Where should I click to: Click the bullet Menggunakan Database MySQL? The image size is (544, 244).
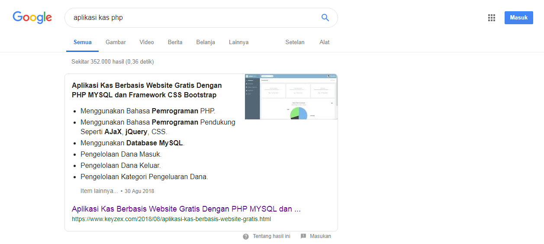[132, 143]
